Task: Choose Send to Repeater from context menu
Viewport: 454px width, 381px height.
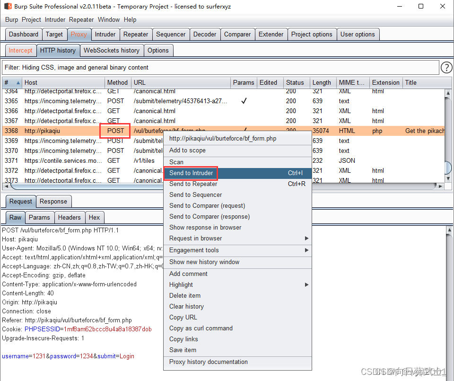Action: coord(237,184)
